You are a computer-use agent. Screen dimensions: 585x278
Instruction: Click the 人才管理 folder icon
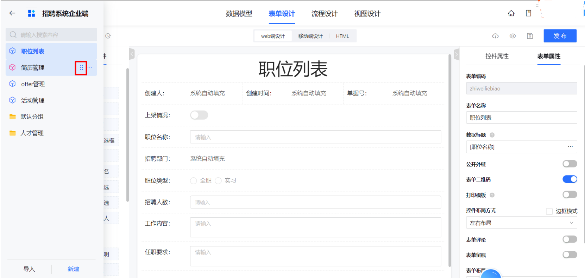pos(13,133)
